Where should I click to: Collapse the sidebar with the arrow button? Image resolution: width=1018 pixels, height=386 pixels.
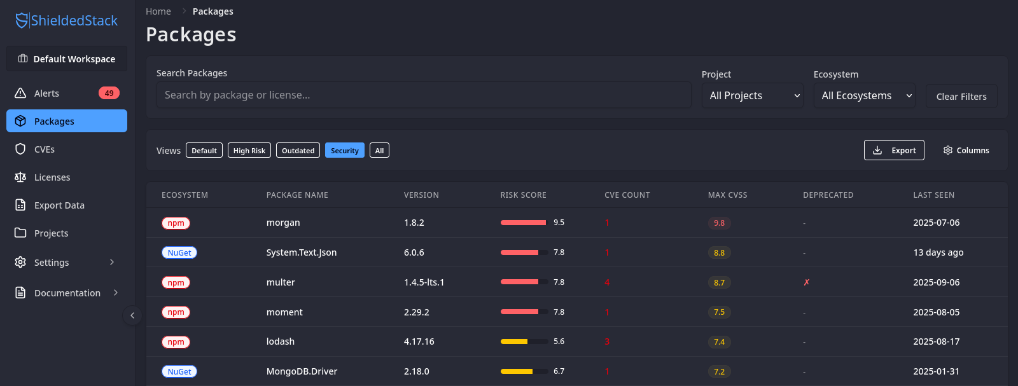coord(132,315)
